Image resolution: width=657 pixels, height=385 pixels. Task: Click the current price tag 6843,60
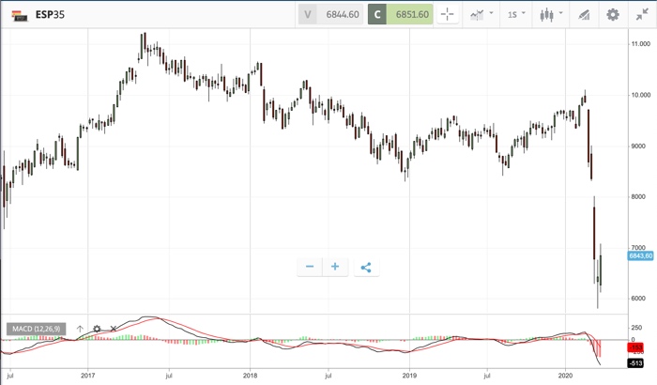point(641,255)
